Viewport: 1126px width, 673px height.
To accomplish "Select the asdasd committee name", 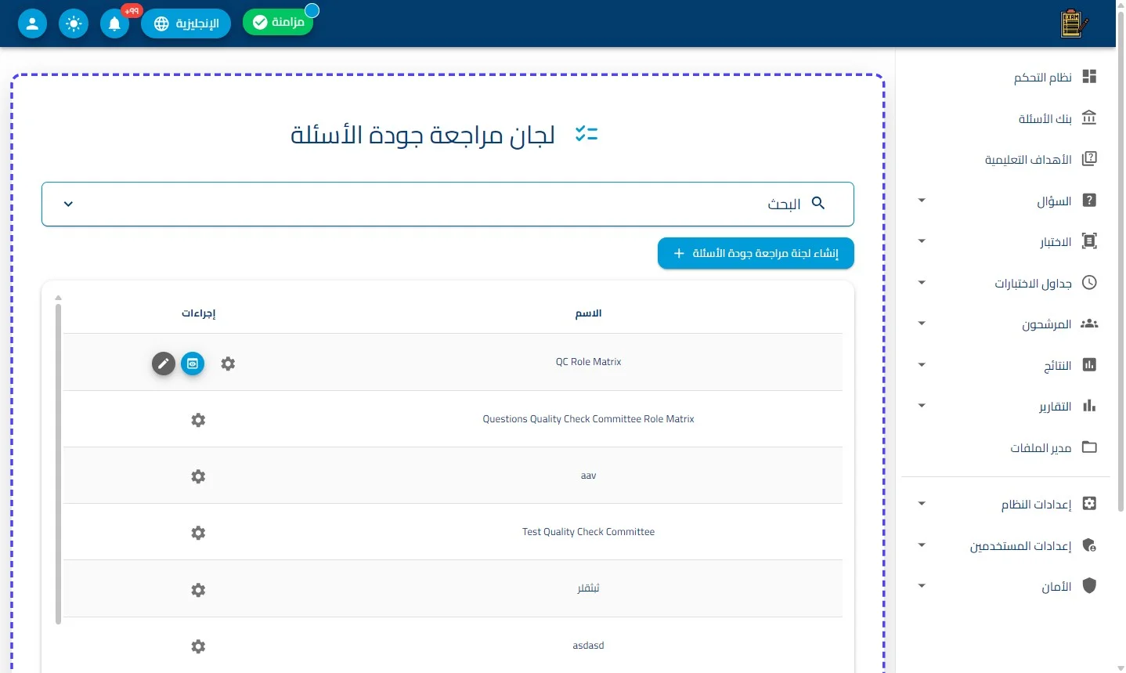I will [x=589, y=646].
